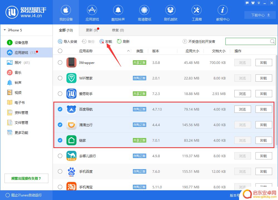
Task: Switch to the 全部 (13) tab
Action: [66, 30]
